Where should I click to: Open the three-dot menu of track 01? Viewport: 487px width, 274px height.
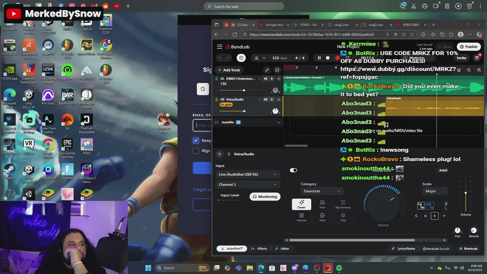click(x=259, y=78)
